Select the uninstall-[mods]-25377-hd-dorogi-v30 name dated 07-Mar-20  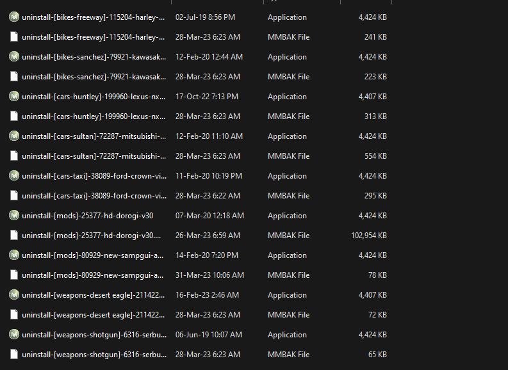coord(88,216)
